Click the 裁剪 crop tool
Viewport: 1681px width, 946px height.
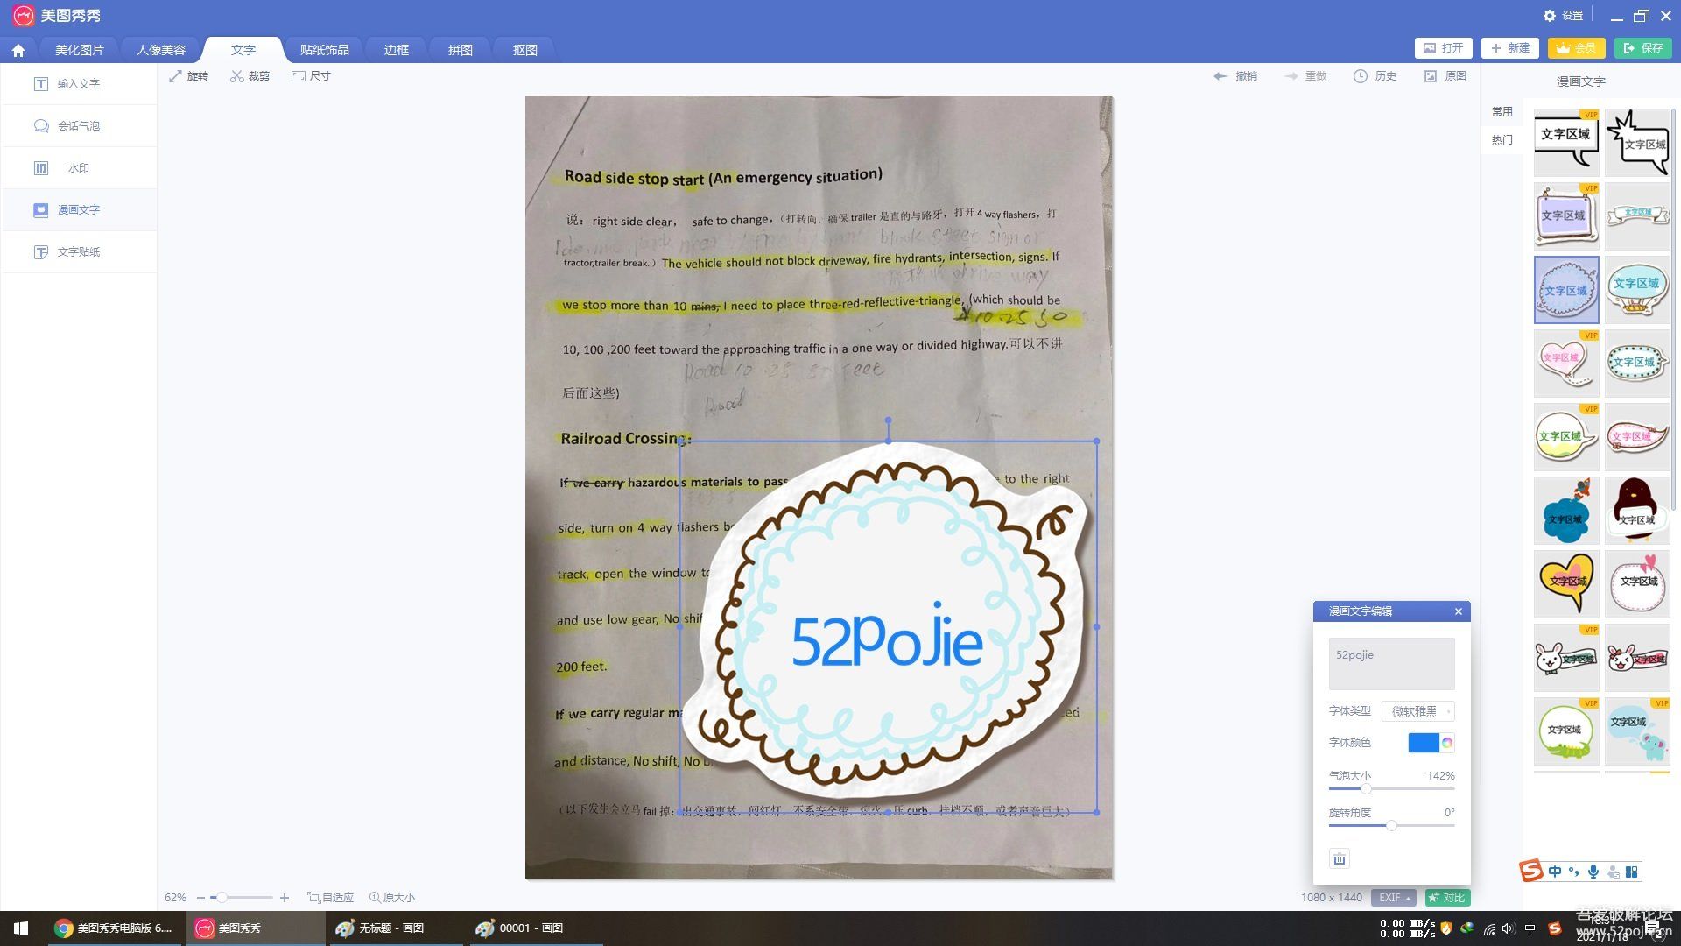(x=250, y=76)
